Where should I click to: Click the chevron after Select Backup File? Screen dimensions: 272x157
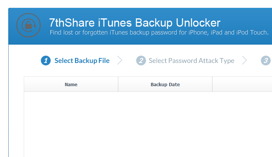[120, 60]
